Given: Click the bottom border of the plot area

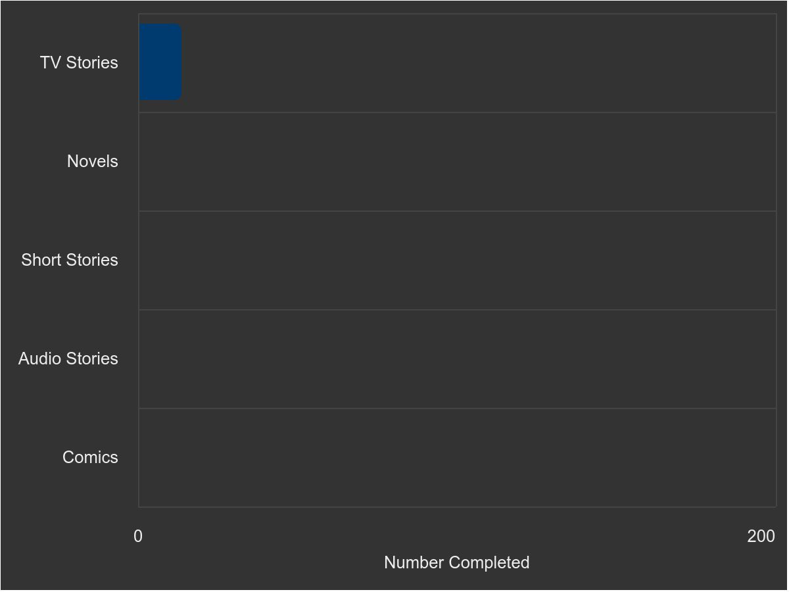Looking at the screenshot, I should pyautogui.click(x=458, y=507).
